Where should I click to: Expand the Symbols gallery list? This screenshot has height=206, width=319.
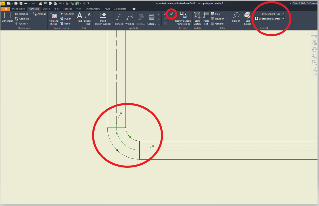pyautogui.click(x=159, y=24)
